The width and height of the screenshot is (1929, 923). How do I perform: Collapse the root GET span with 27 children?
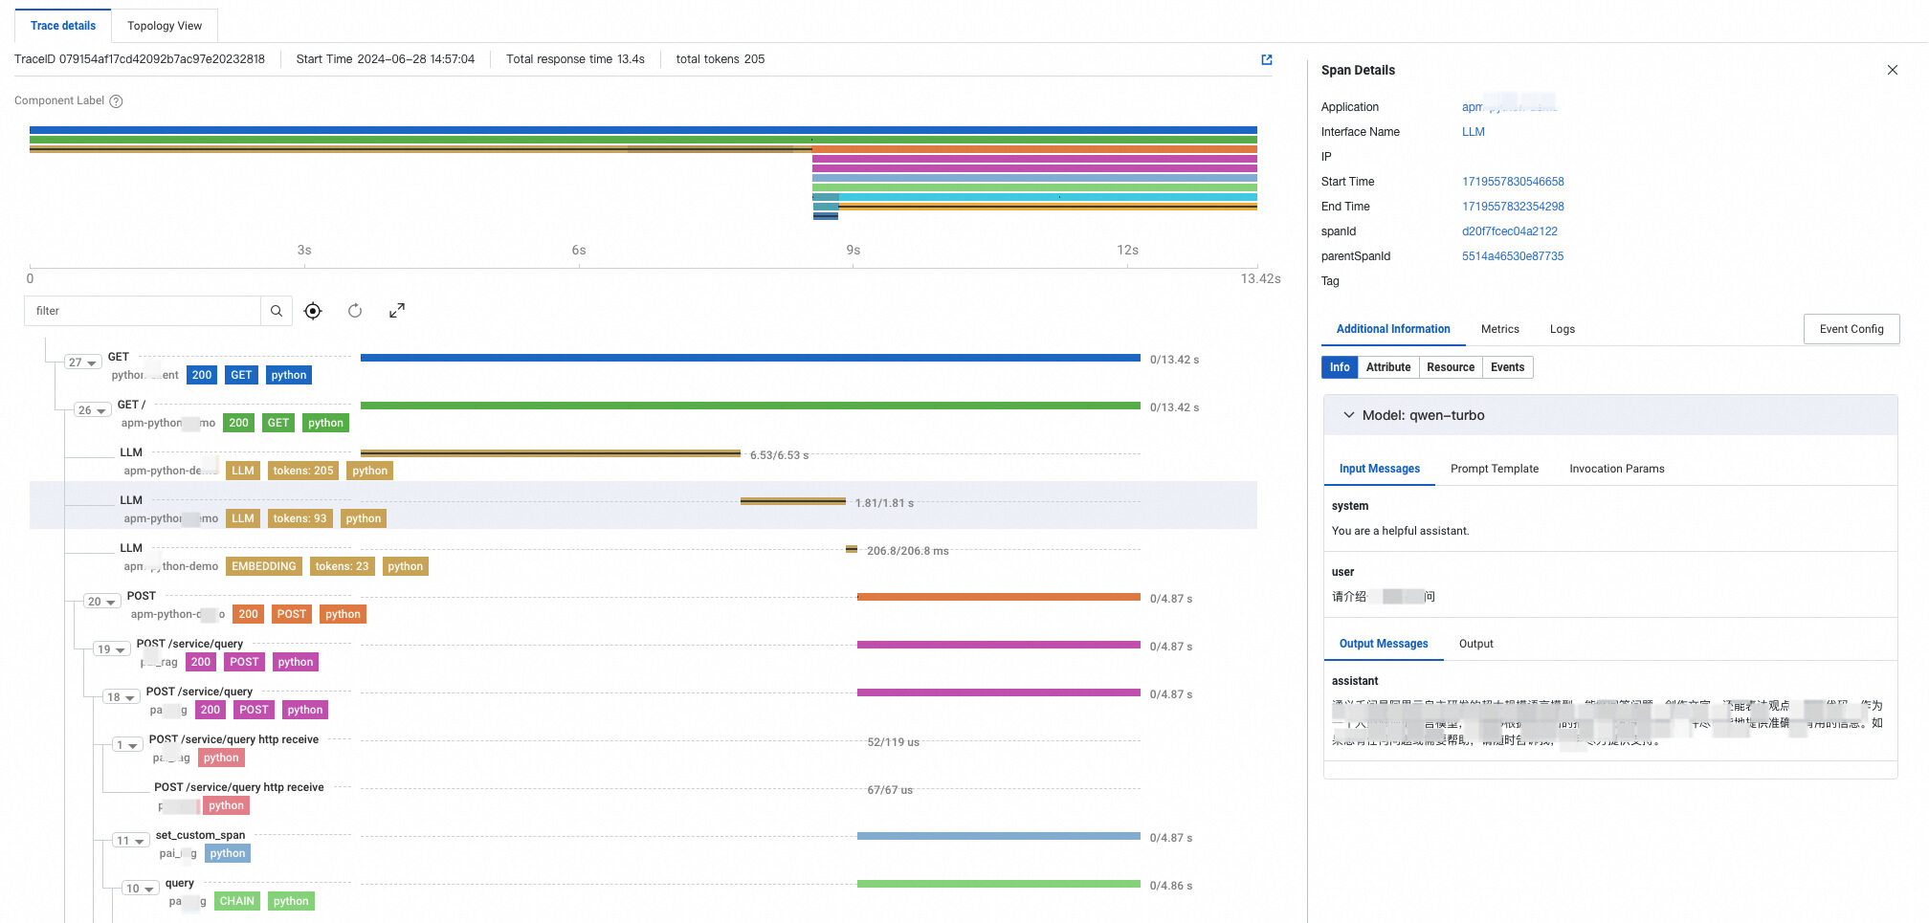pos(83,363)
